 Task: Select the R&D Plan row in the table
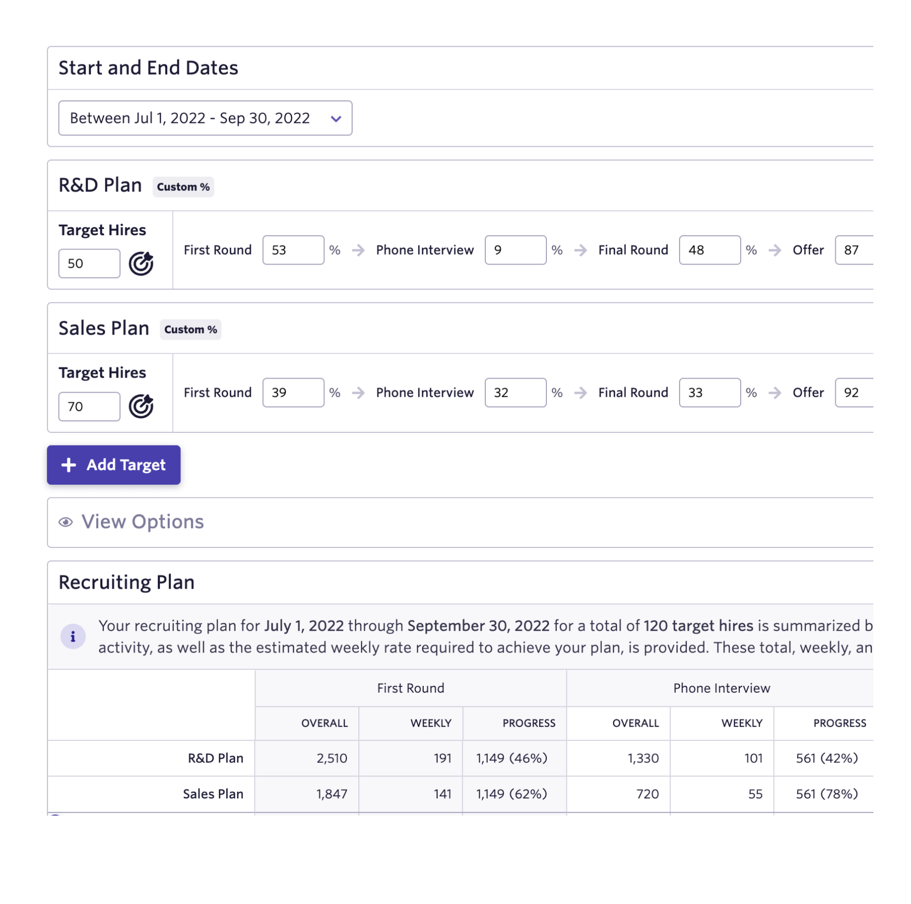pos(215,758)
